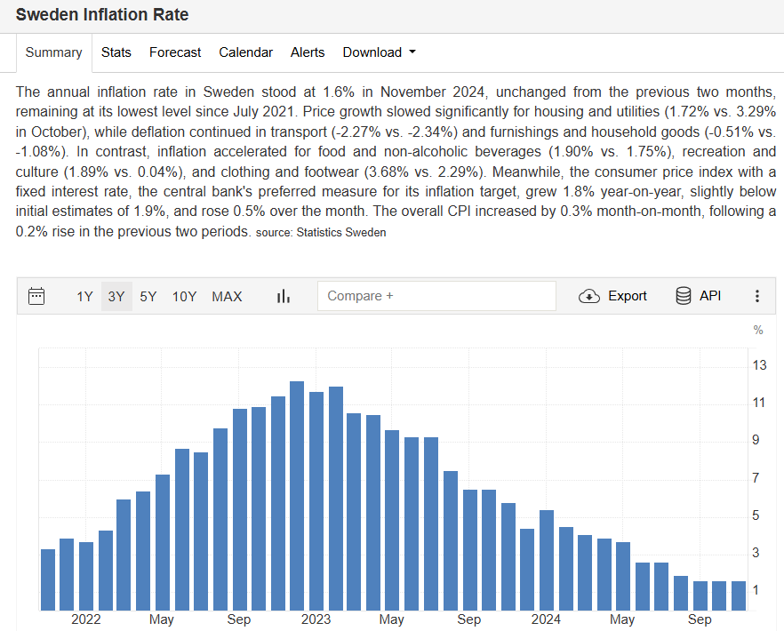Click the API database icon
Image resolution: width=784 pixels, height=631 pixels.
684,296
